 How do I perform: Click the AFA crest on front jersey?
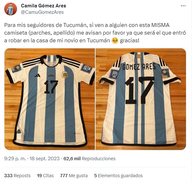65,75
